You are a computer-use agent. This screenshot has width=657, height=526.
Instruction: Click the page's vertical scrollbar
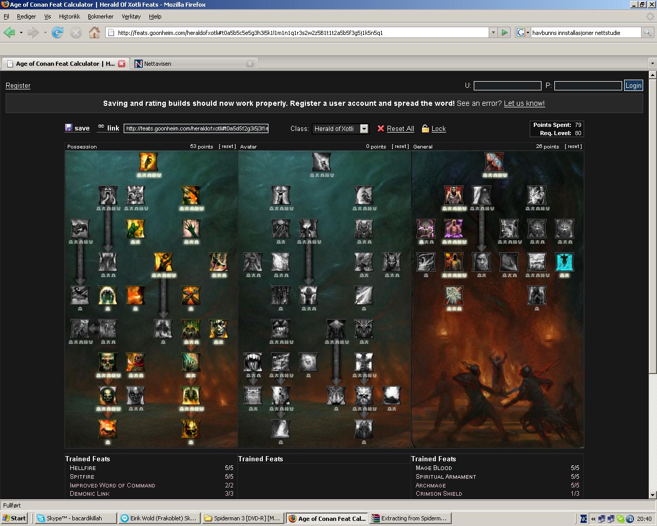click(x=652, y=226)
